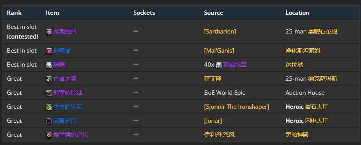Image resolution: width=361 pixels, height=145 pixels.
Task: Click the 泰兰德的记忆 item icon
Action: tap(49, 135)
